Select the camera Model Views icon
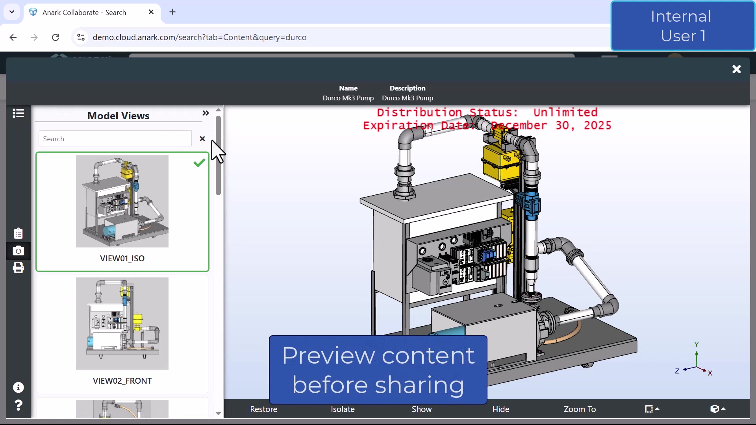The image size is (756, 425). 18,251
